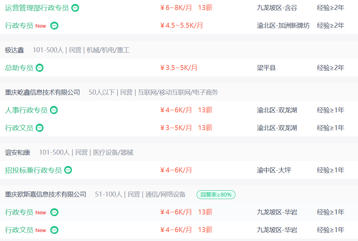Click chat icon beside 总助专员
This screenshot has width=358, height=241.
coord(40,68)
